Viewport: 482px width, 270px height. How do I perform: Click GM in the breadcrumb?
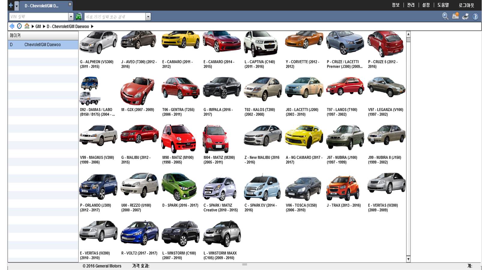click(38, 26)
